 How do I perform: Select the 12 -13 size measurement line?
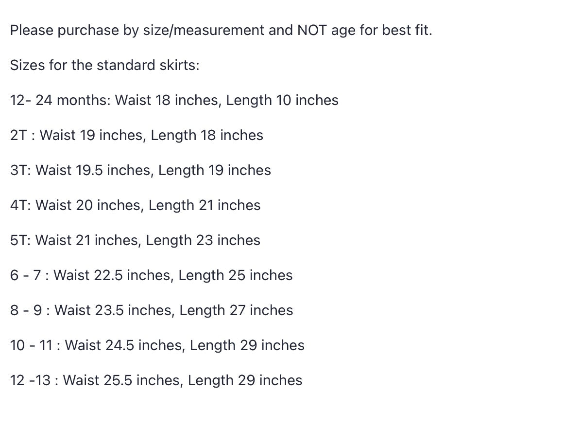tap(156, 381)
